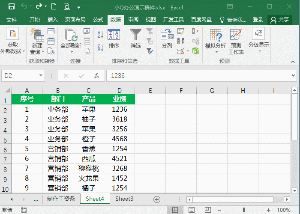Switch to Page Layout view
This screenshot has width=300, height=214.
[x=191, y=210]
